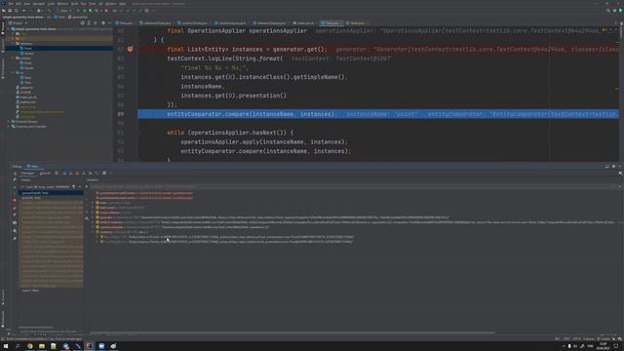Open the Refactor menu
The width and height of the screenshot is (624, 351).
point(62,4)
